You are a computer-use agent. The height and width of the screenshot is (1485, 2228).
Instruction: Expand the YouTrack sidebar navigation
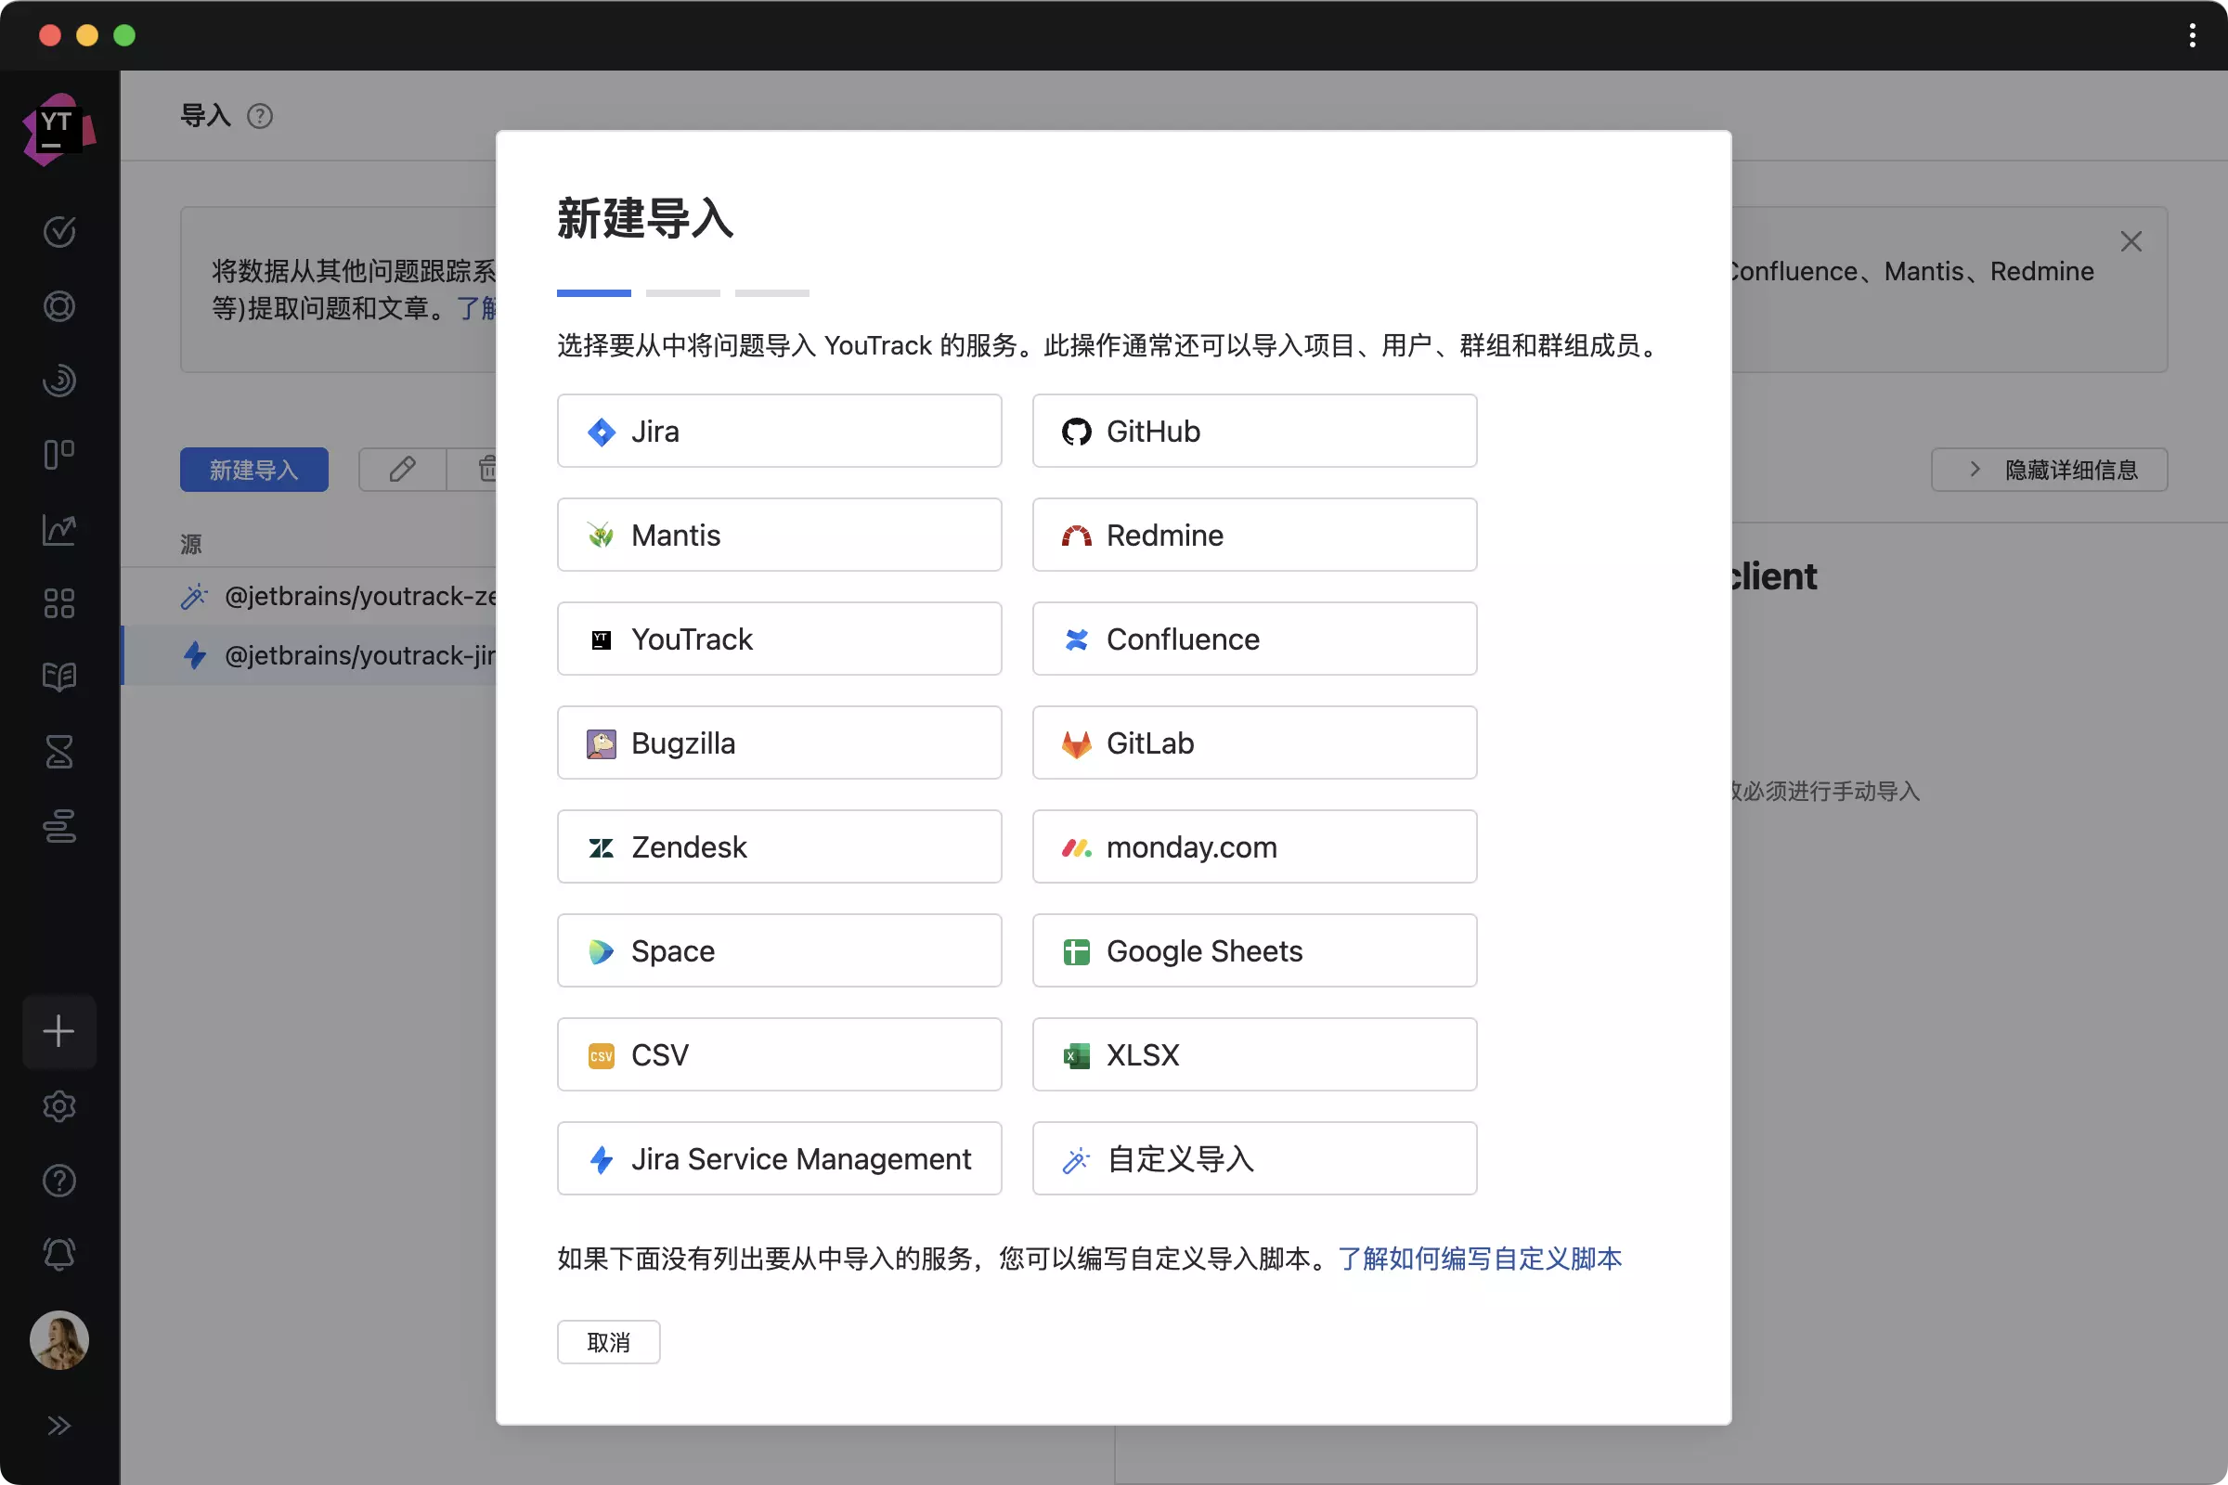59,1426
